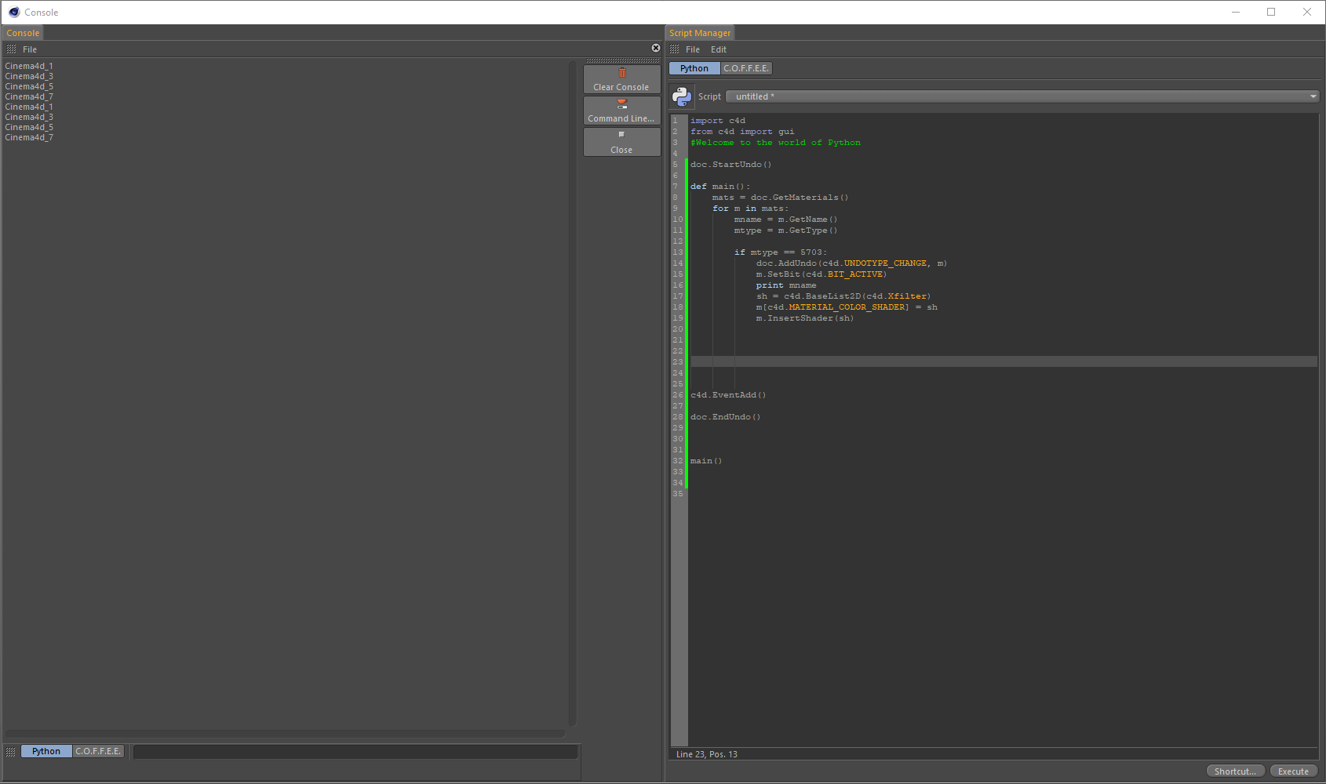Click the dropdown arrow on the Script selector
Screen dimensions: 1326x784
coord(1313,96)
